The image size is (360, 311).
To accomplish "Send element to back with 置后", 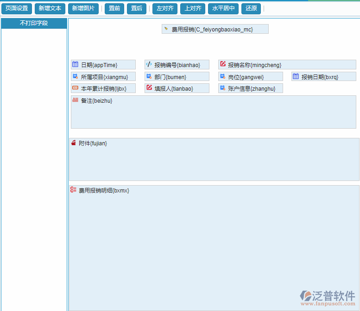I will 137,8.
